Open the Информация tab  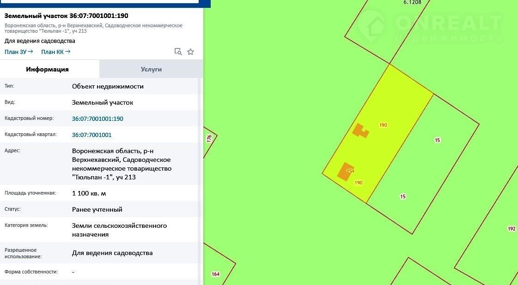pos(47,69)
